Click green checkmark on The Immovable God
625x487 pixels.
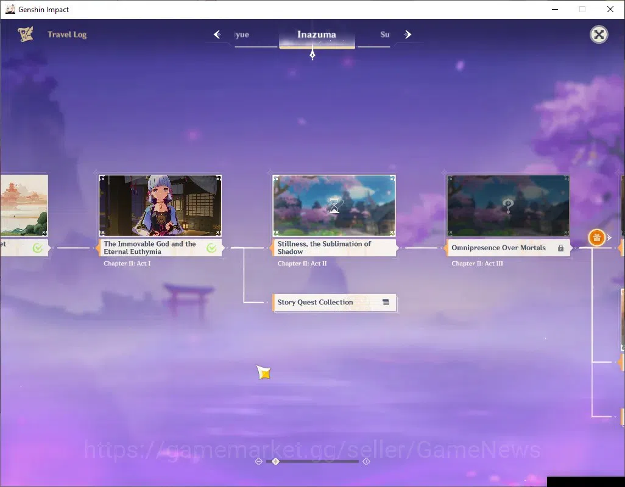[211, 248]
